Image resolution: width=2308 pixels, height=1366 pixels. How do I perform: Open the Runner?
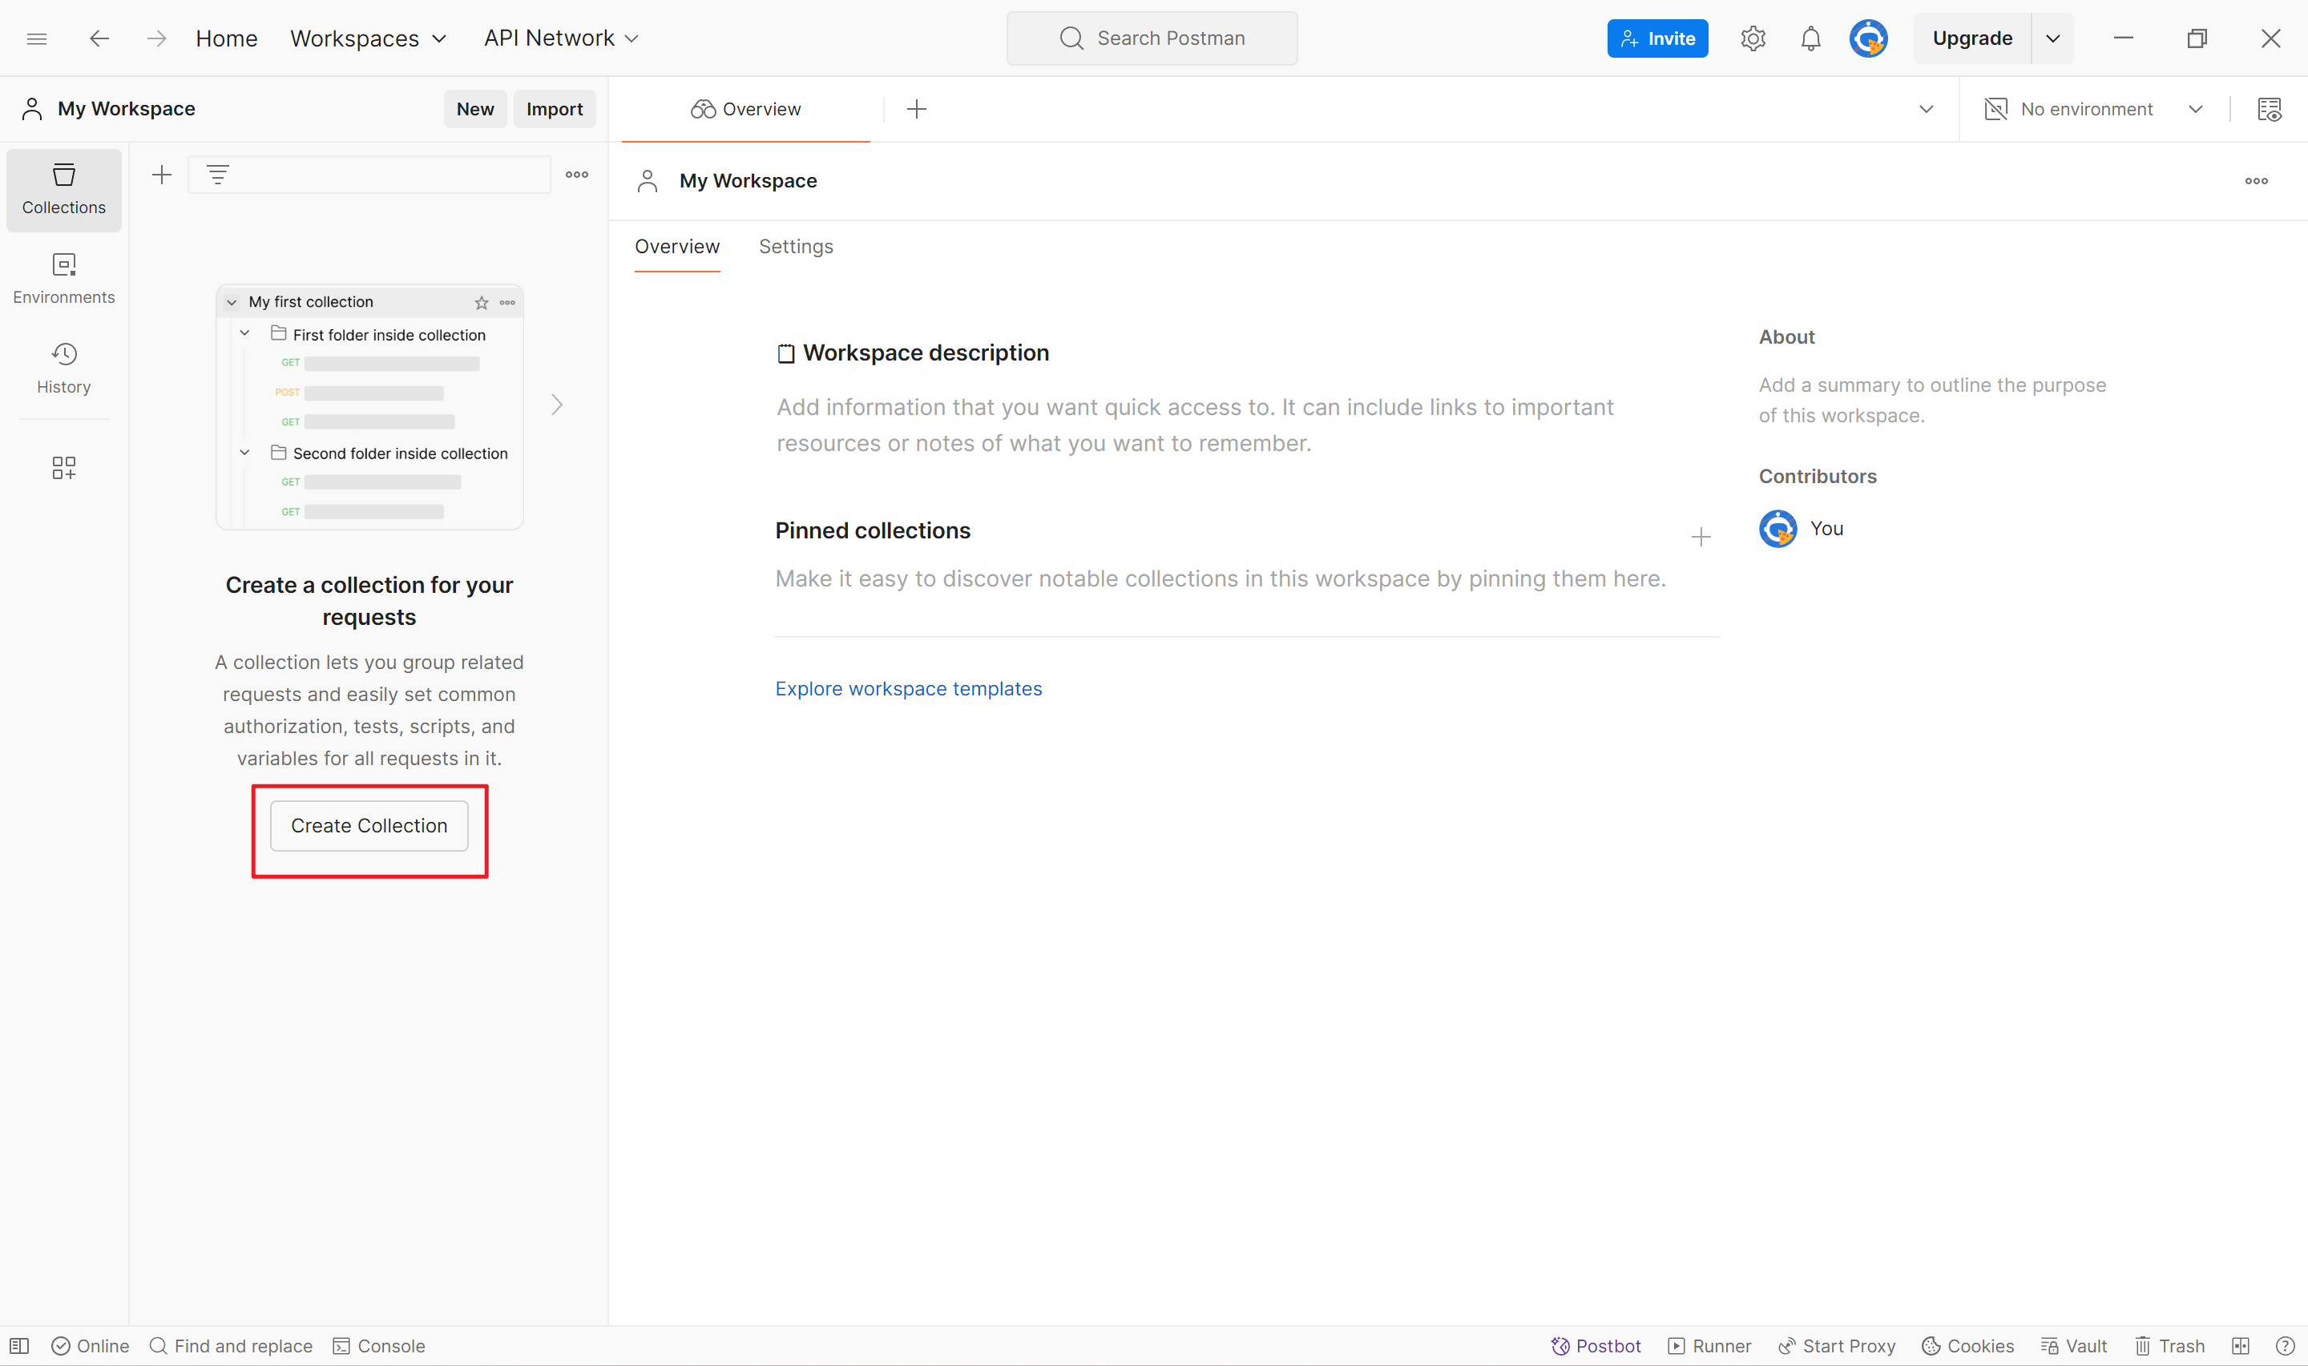pos(1709,1346)
